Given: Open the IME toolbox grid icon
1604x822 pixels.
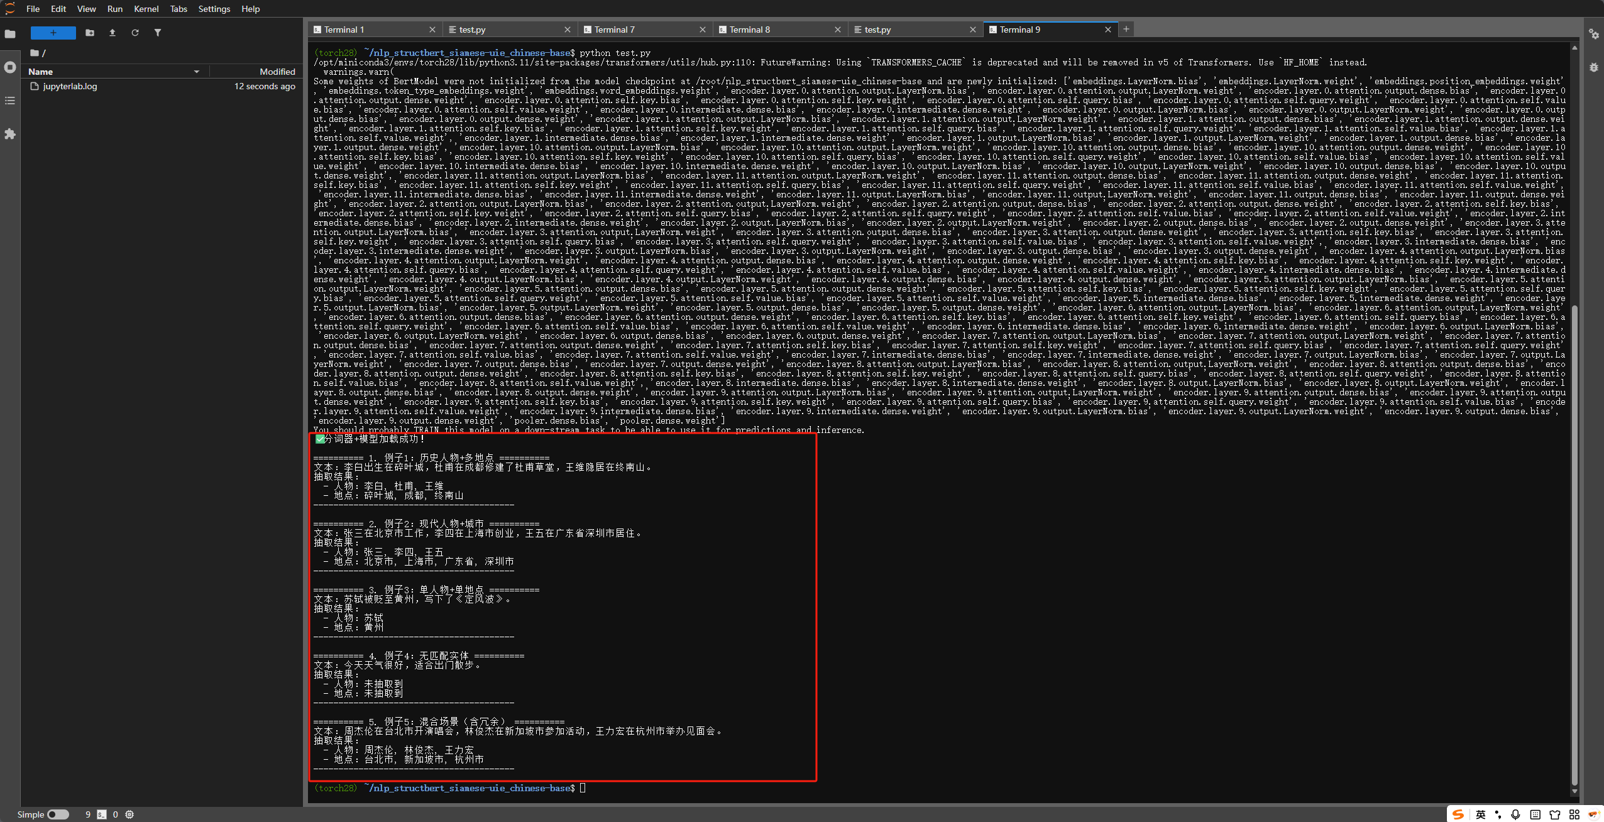Looking at the screenshot, I should tap(1574, 814).
